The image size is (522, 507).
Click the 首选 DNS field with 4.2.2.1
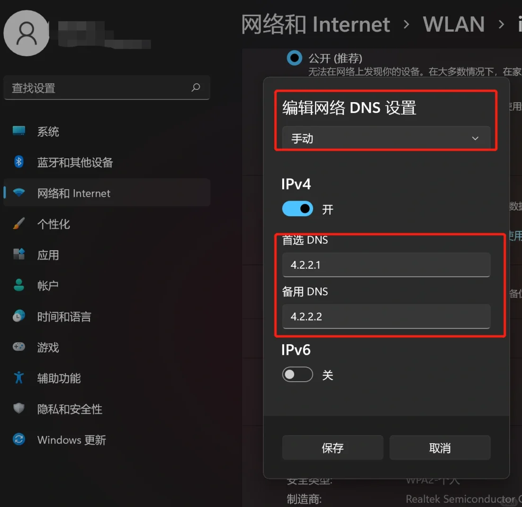386,265
